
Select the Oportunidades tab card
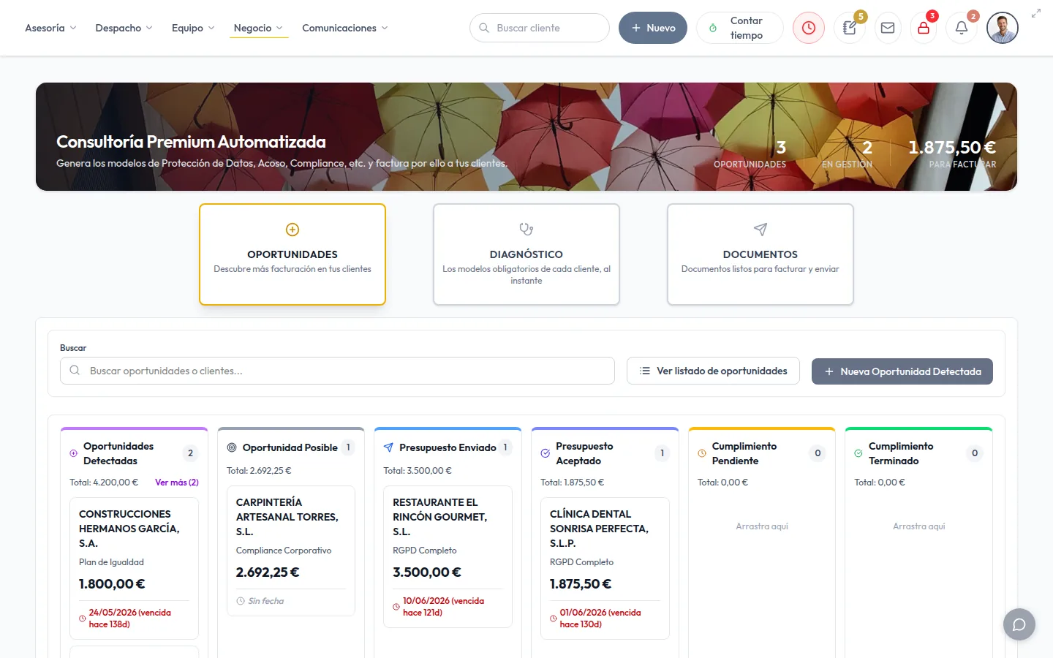tap(292, 254)
